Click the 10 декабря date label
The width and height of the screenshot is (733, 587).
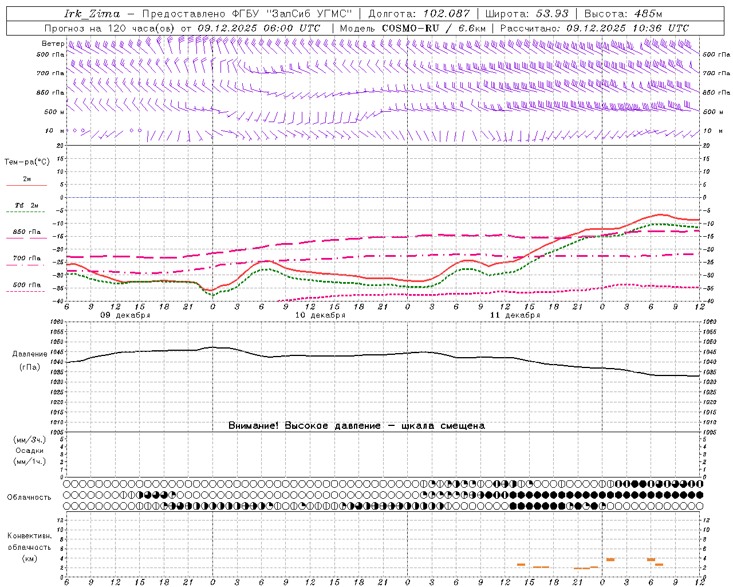320,315
